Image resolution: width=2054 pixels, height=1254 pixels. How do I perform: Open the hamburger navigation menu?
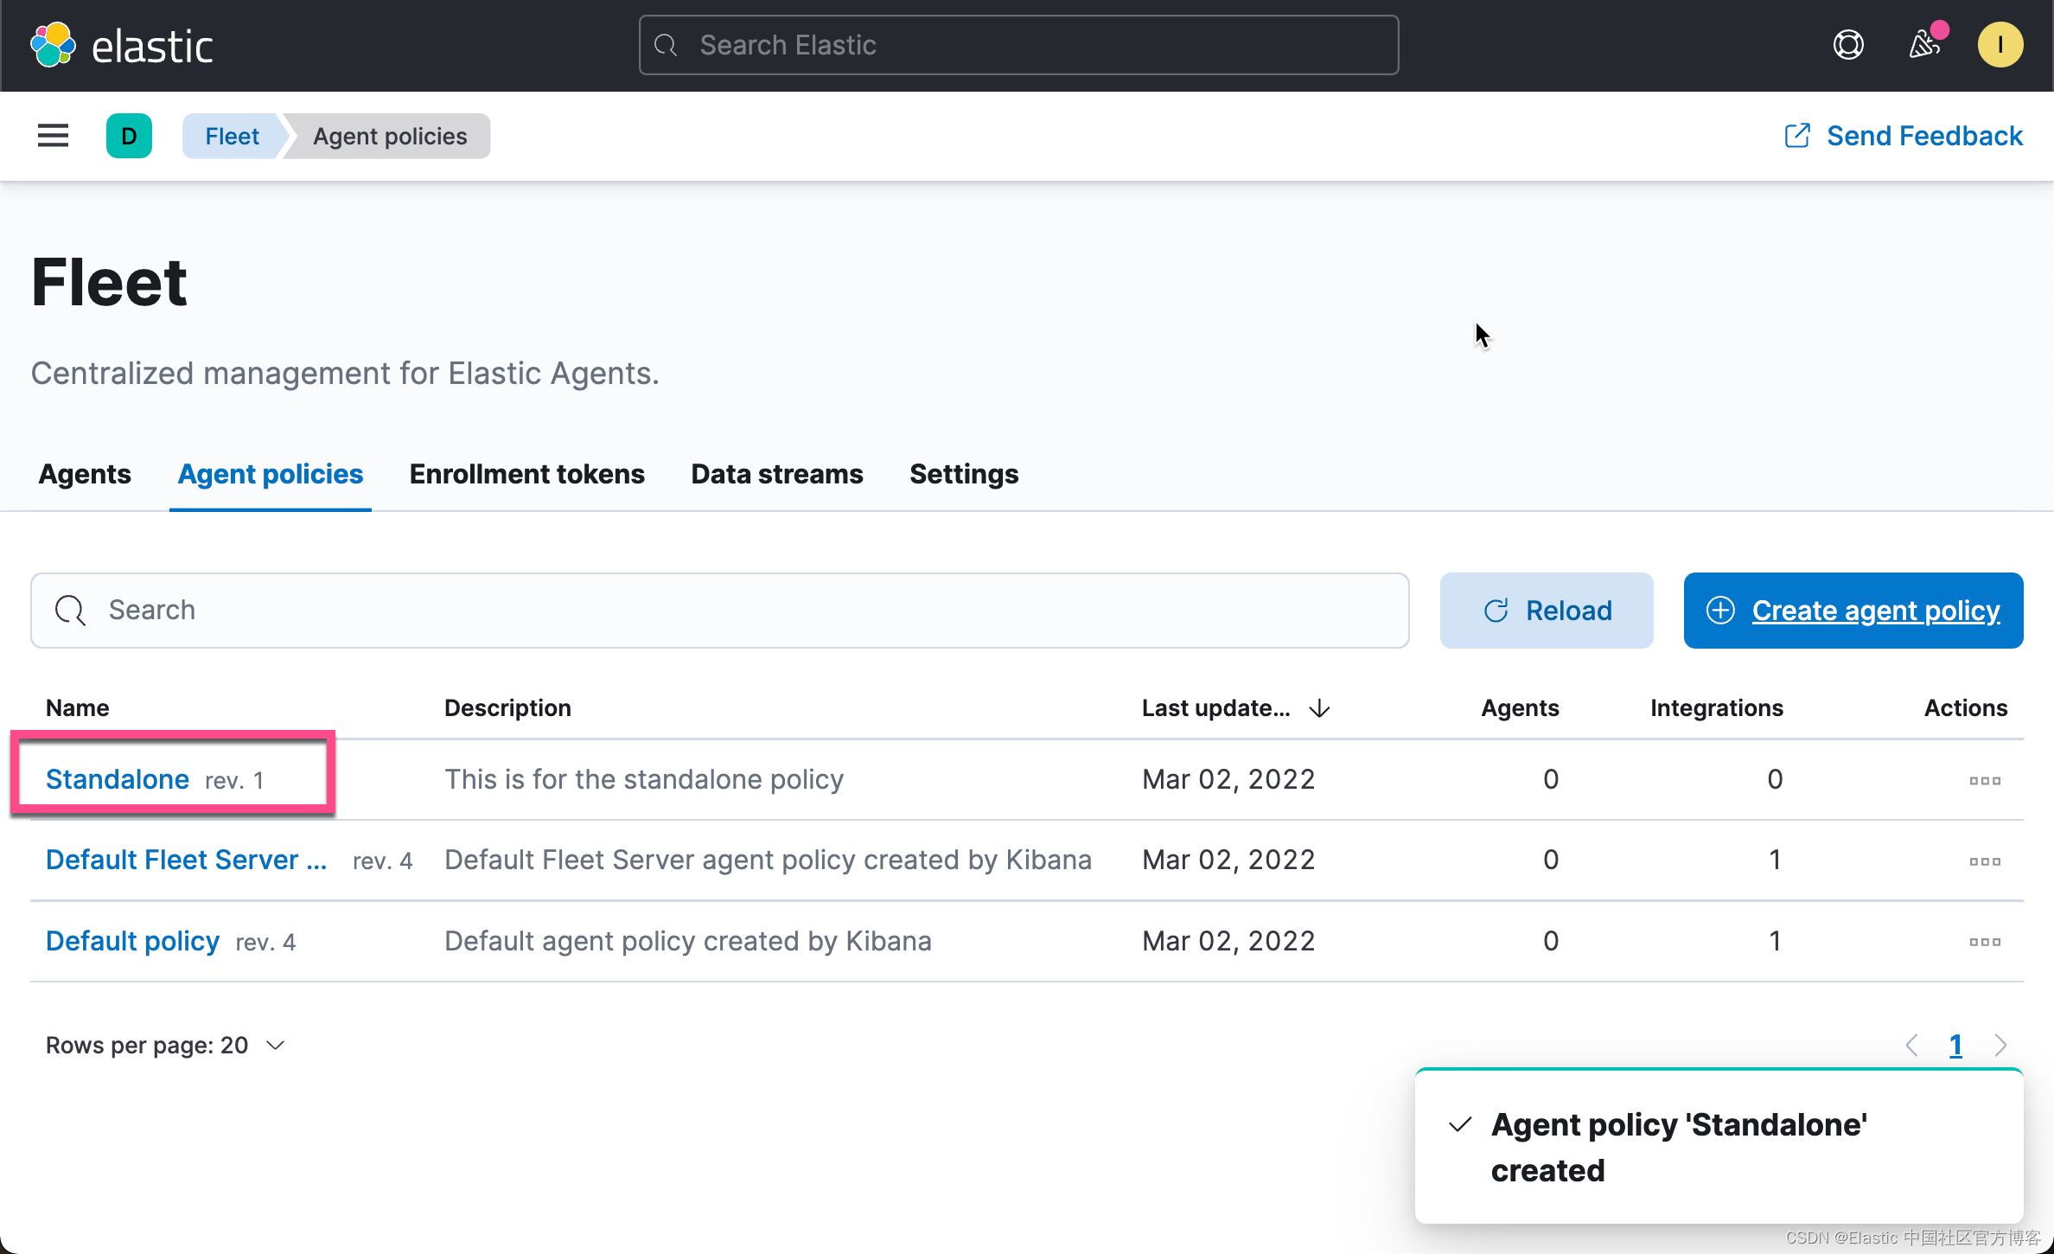point(53,136)
